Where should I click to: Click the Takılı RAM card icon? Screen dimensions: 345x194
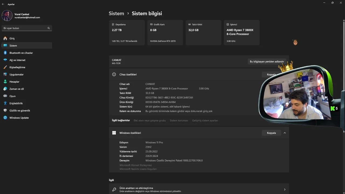(x=189, y=25)
